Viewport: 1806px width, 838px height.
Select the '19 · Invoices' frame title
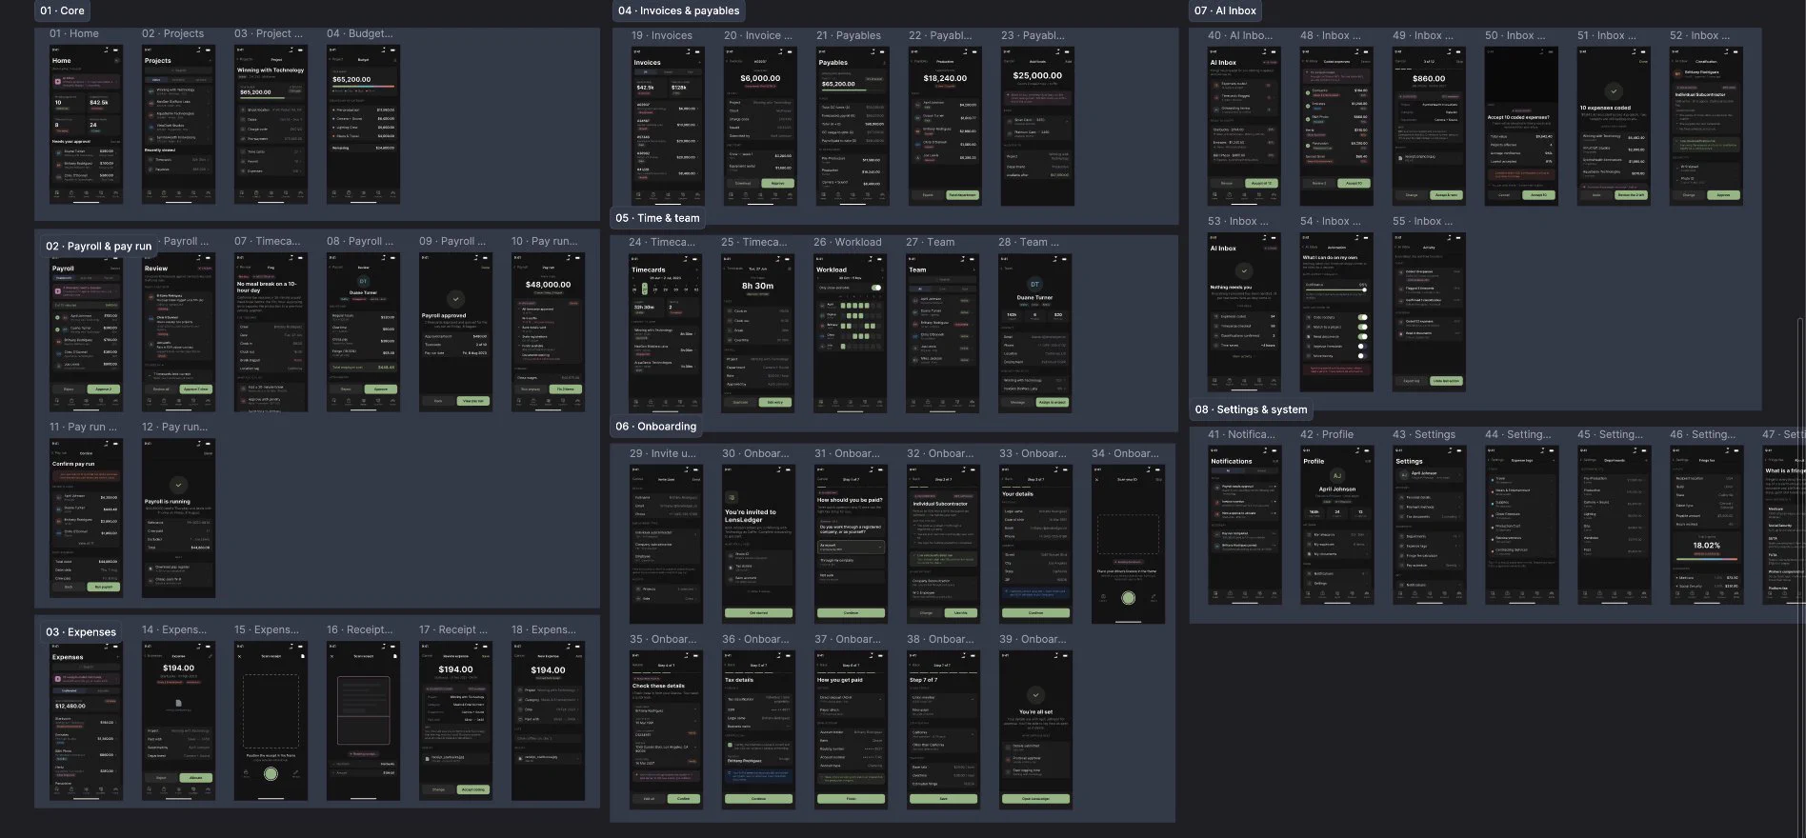tap(661, 35)
